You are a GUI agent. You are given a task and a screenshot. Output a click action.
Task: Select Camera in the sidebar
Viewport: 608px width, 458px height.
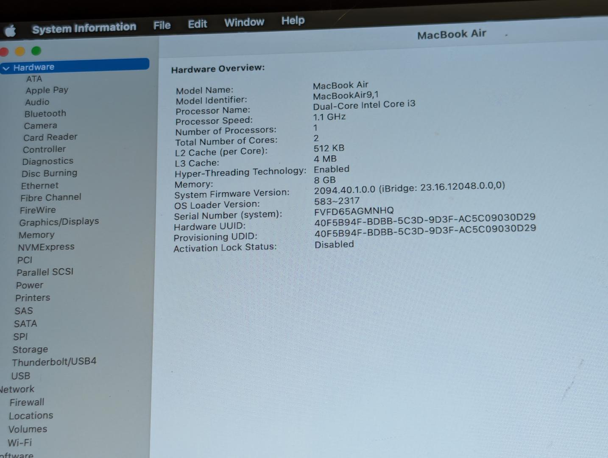coord(40,126)
